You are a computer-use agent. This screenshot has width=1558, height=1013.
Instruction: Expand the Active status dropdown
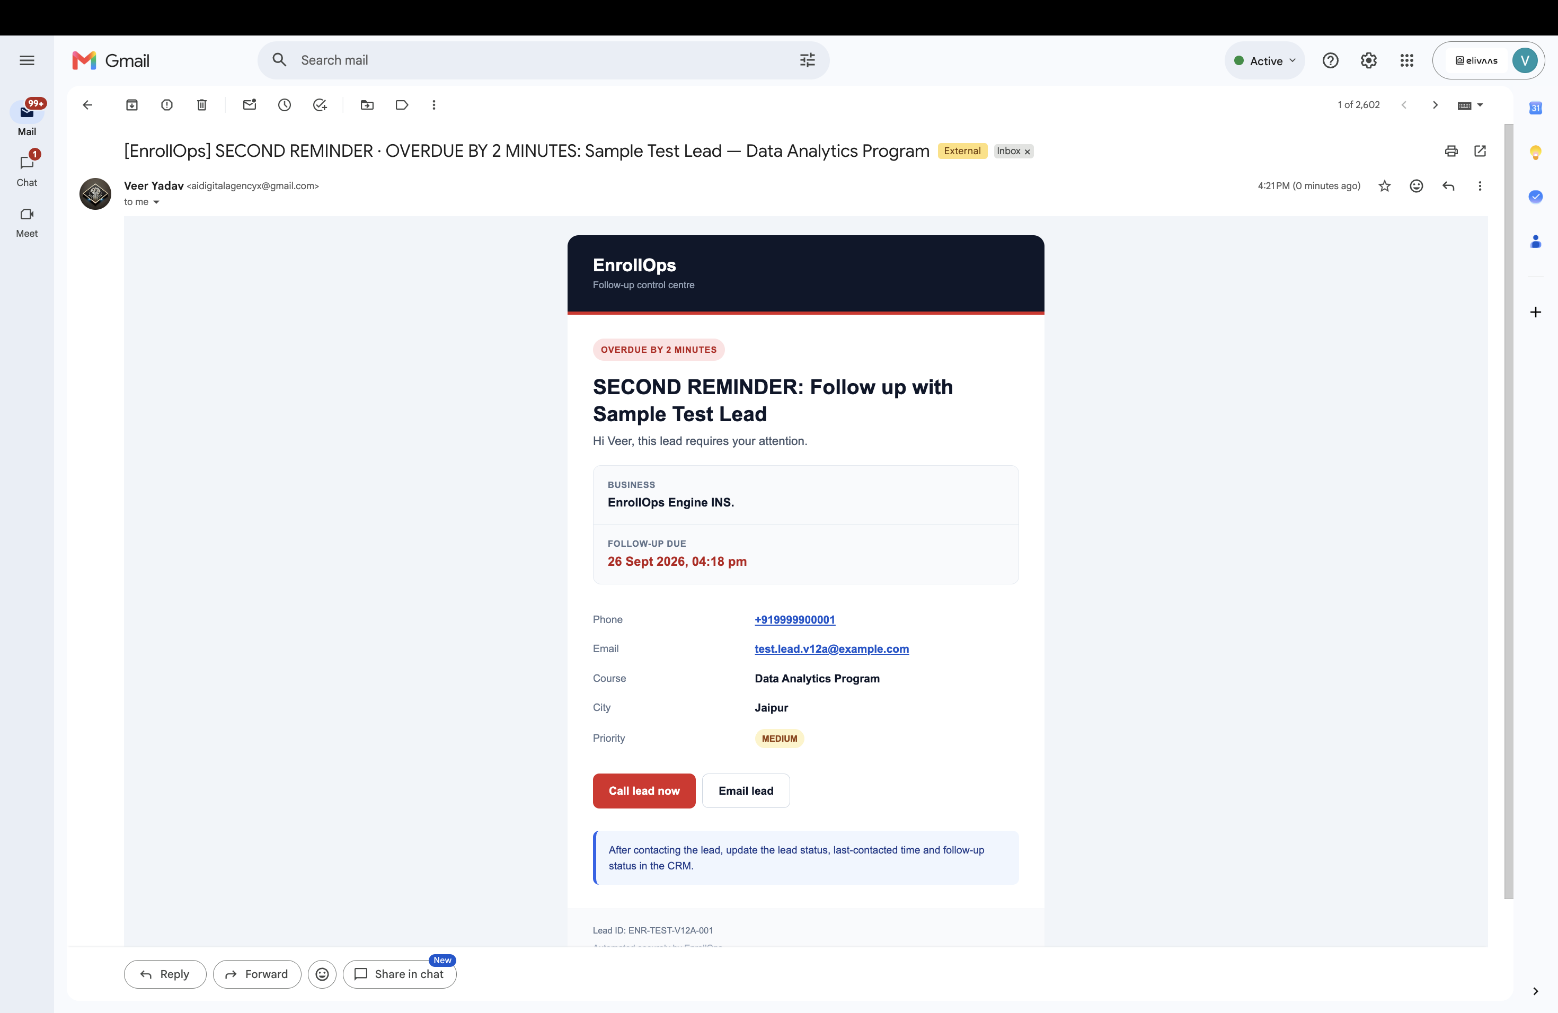(x=1265, y=60)
